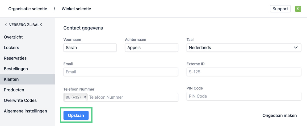
Task: Click Ongedaan maken to undo changes
Action: 279,115
